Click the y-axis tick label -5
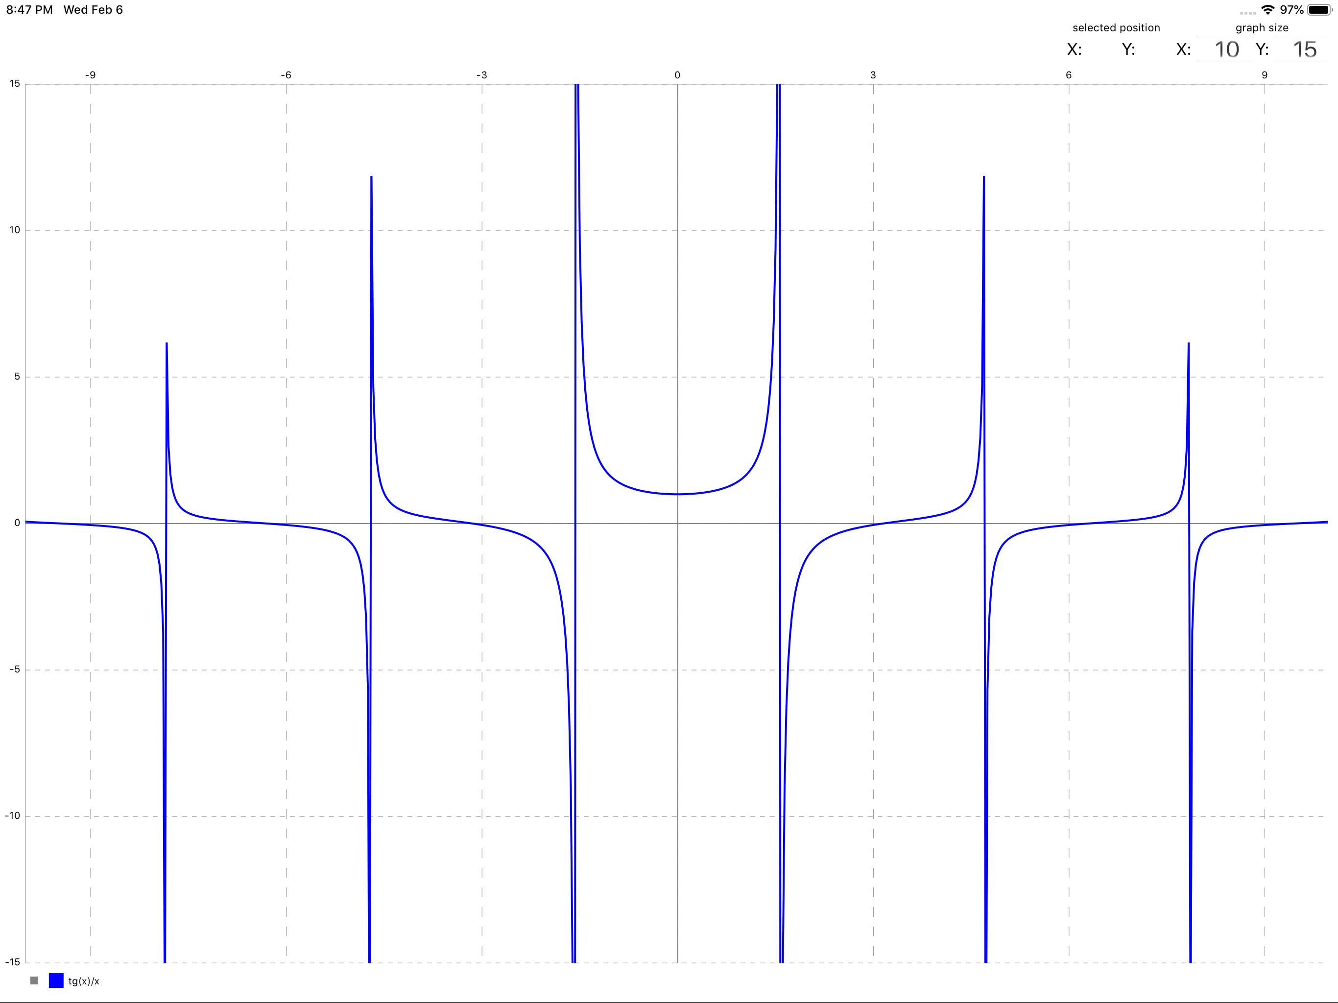The height and width of the screenshot is (1003, 1338). tap(15, 669)
